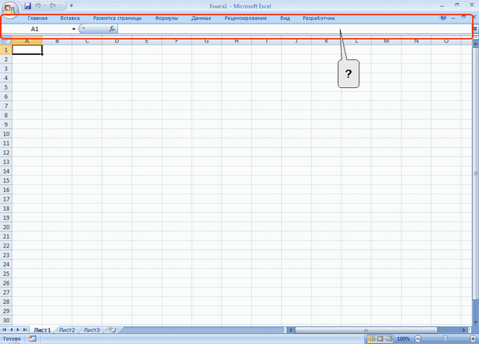Viewport: 479px width, 344px height.
Task: Switch to the Лист3 sheet tab
Action: [92, 330]
